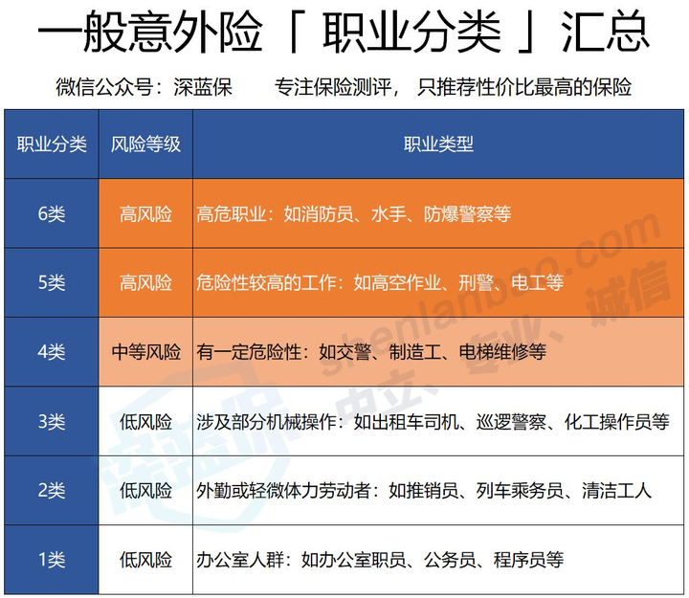The image size is (689, 598).
Task: Select the 职业分类 column header
Action: tap(52, 144)
